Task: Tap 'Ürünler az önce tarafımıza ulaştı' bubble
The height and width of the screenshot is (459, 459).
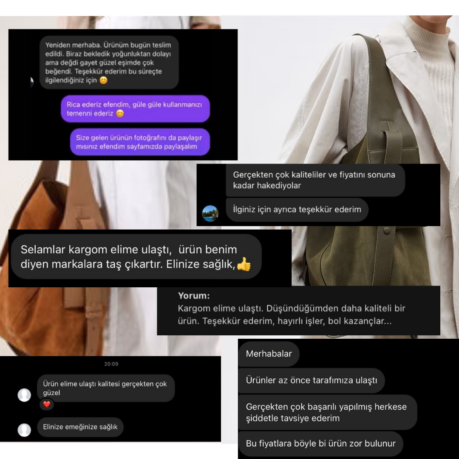Action: (x=312, y=380)
